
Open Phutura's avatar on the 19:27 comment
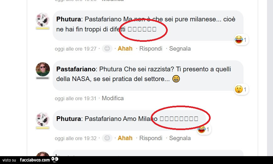pos(43,19)
